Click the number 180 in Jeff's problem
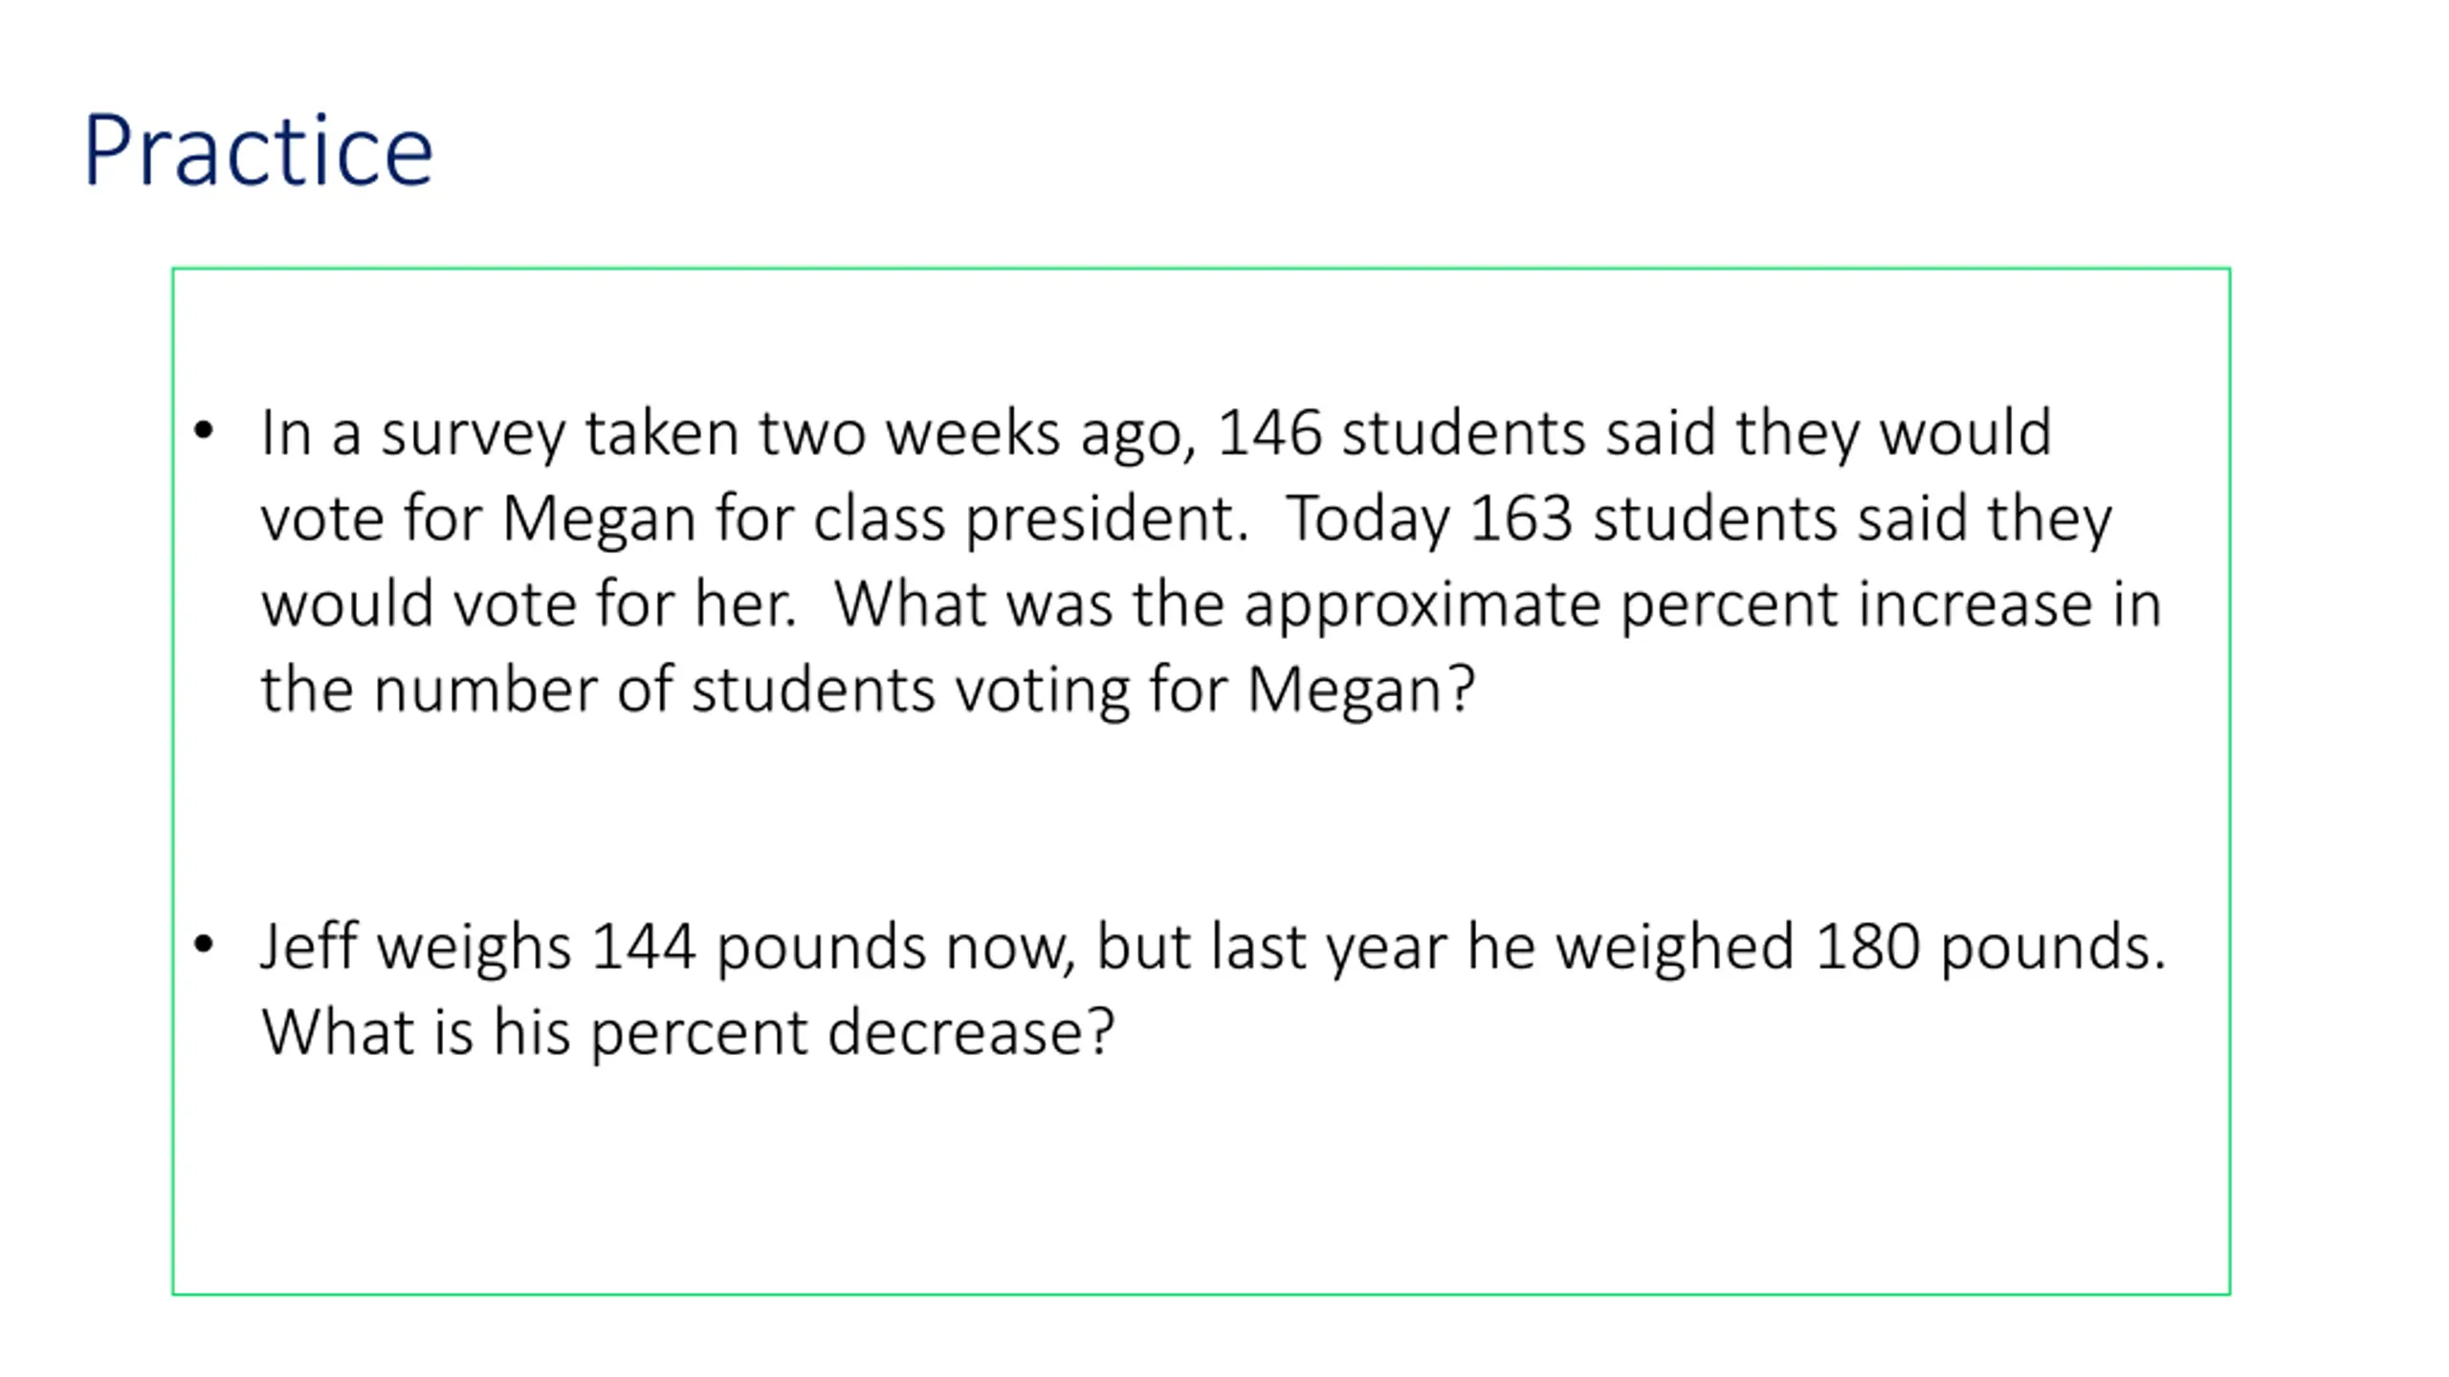This screenshot has height=1377, width=2449. pyautogui.click(x=1867, y=948)
